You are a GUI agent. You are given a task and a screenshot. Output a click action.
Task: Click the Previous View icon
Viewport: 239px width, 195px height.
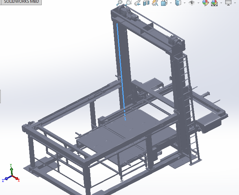137,3
